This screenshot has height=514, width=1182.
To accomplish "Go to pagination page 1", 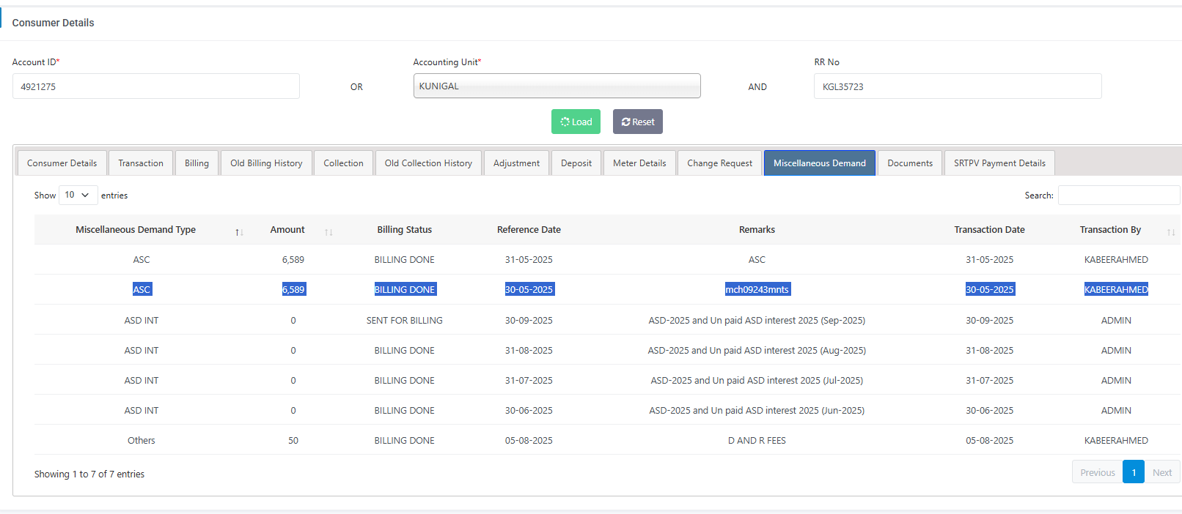I will [x=1133, y=472].
